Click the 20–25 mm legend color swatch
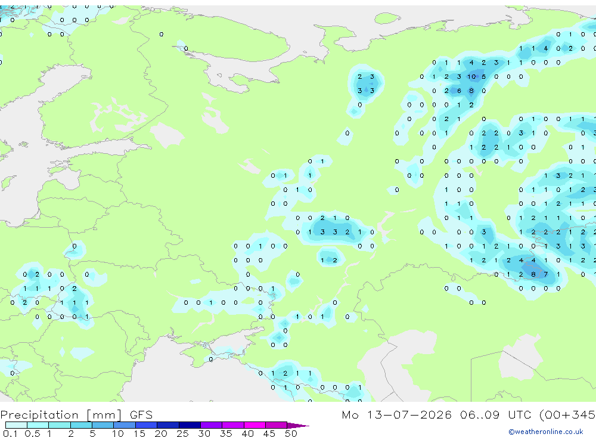This screenshot has width=596, height=437. [x=167, y=425]
